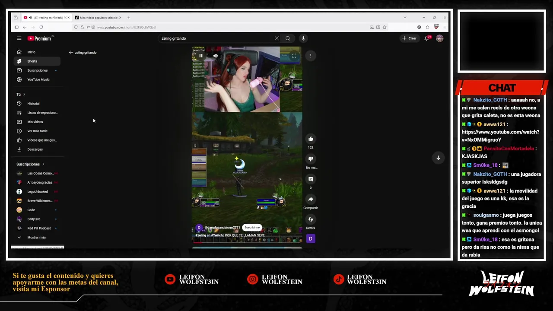Open the comments on the Short
The image size is (553, 311).
coord(311,179)
